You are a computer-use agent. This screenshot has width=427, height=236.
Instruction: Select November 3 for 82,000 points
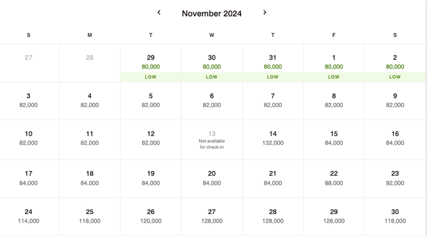tap(29, 101)
